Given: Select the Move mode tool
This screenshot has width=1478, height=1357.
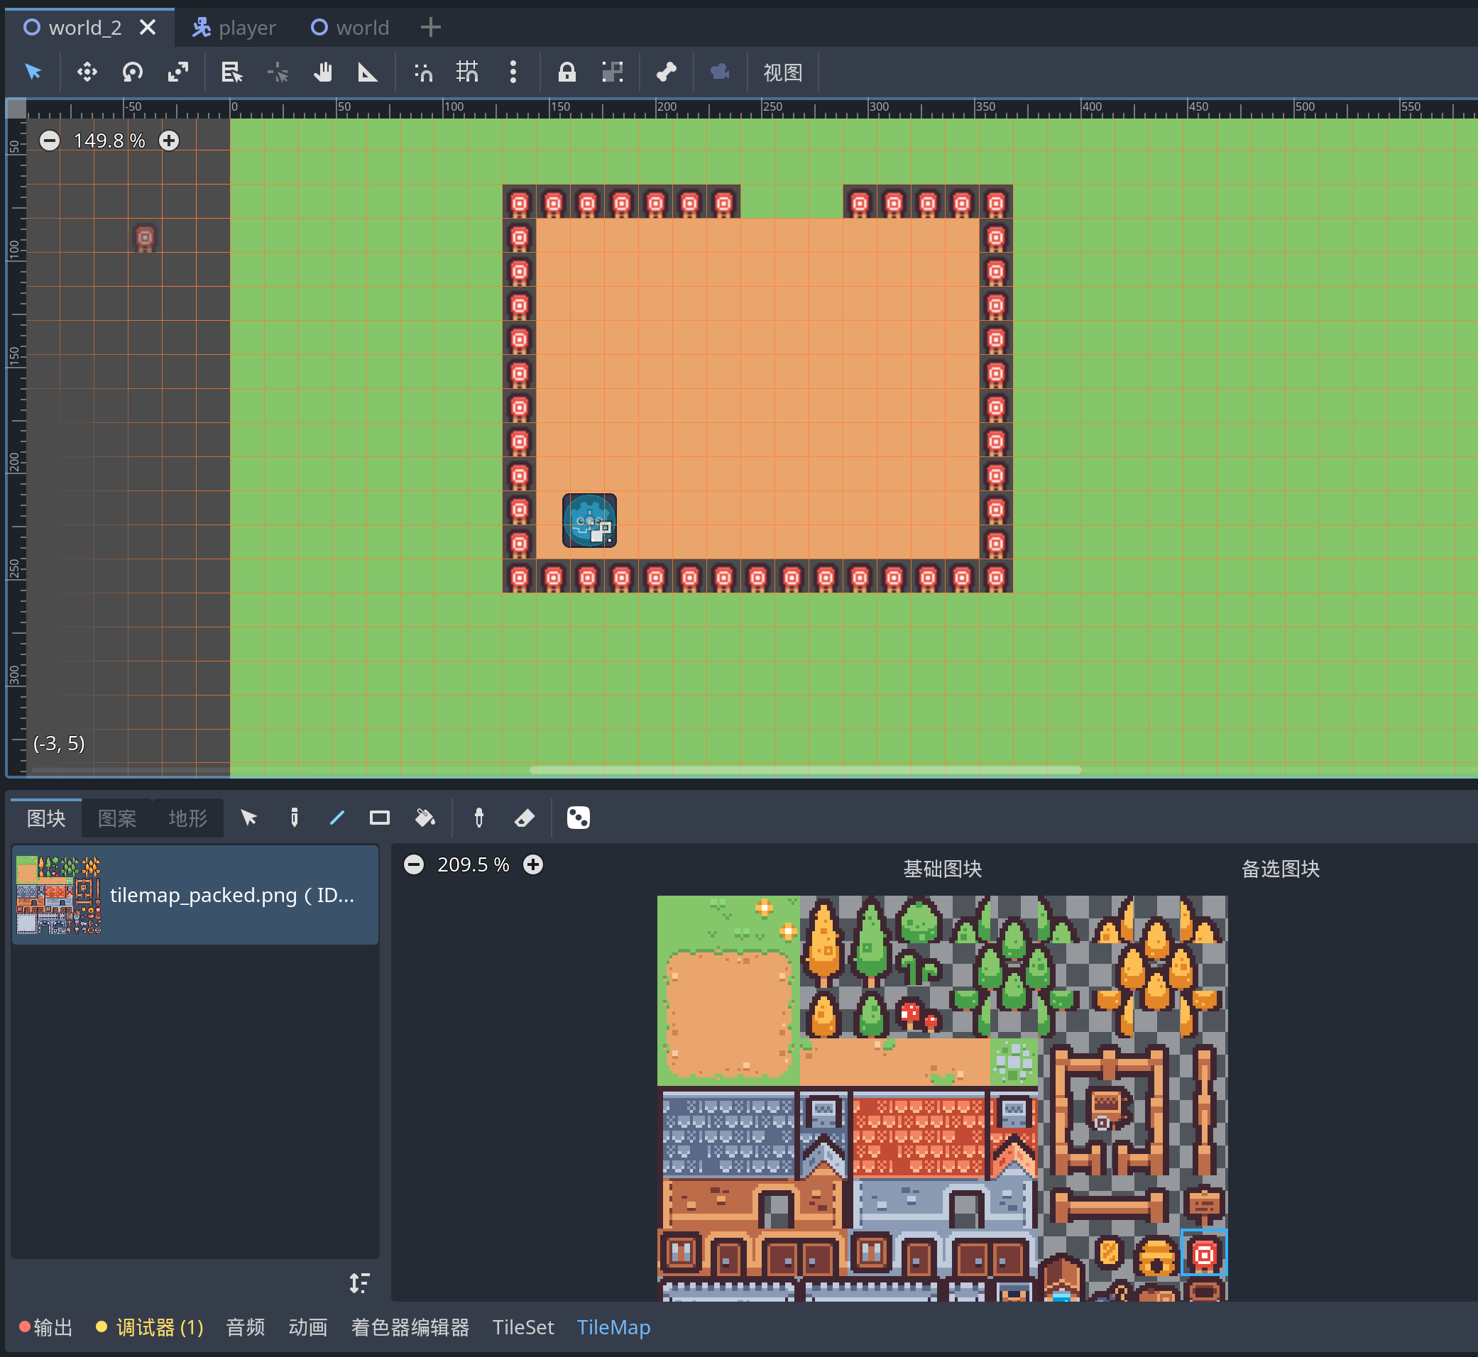Looking at the screenshot, I should pyautogui.click(x=87, y=72).
